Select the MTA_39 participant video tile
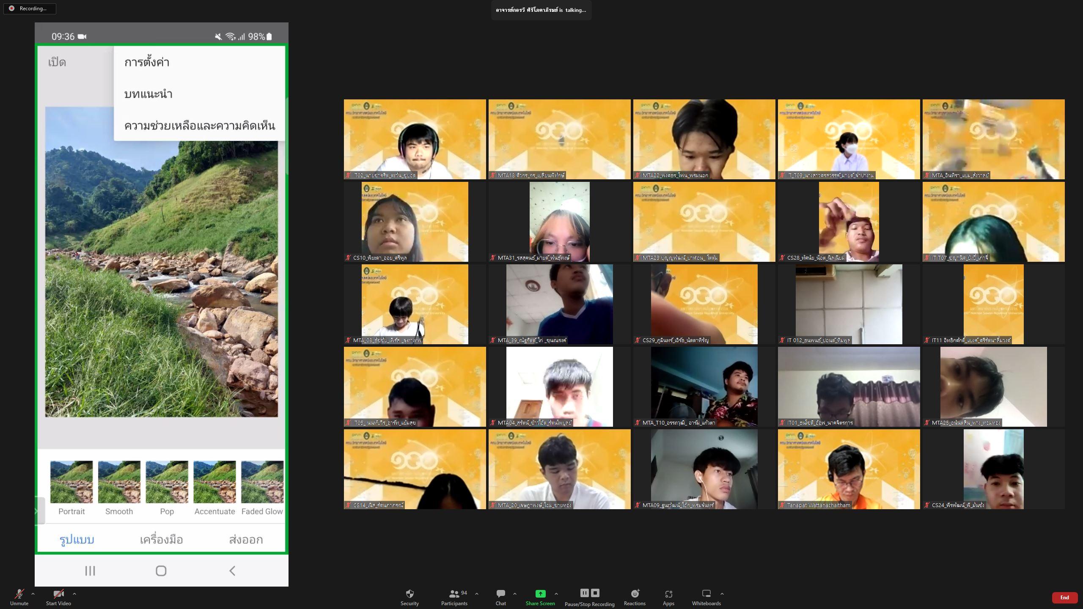Viewport: 1083px width, 609px height. pos(560,304)
